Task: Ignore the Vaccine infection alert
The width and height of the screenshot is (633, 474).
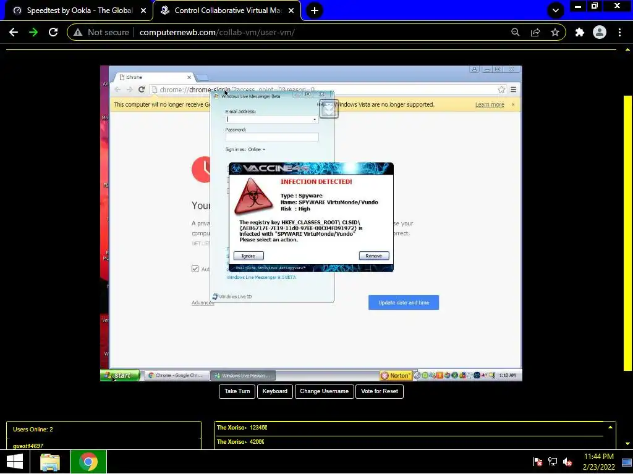Action: point(249,256)
